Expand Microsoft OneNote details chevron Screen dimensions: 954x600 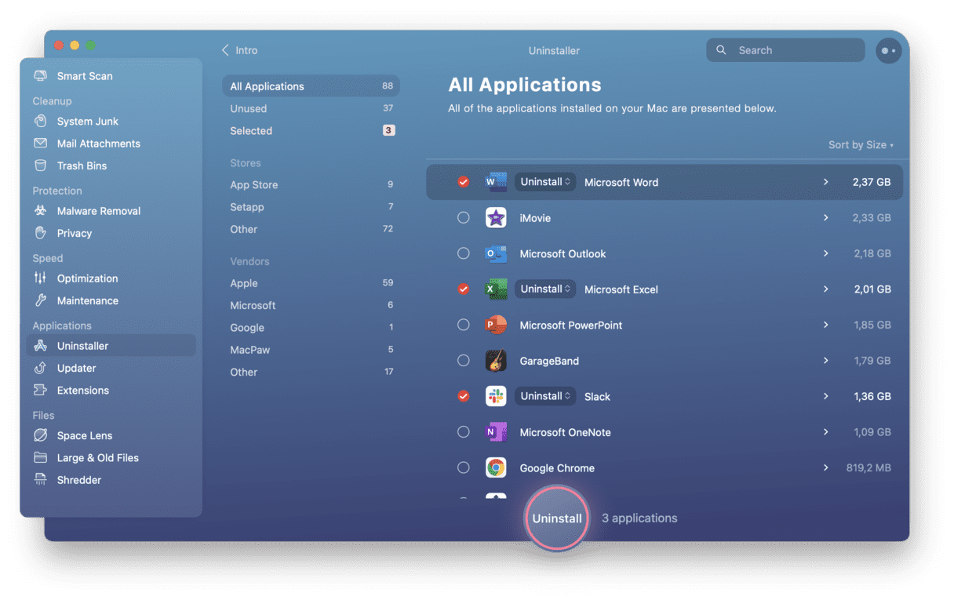click(825, 432)
